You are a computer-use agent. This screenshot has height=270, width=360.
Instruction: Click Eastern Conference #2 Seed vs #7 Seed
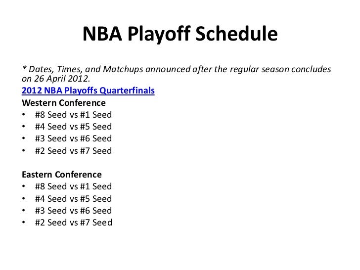(x=74, y=223)
